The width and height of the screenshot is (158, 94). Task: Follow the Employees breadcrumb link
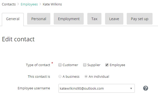[29, 4]
